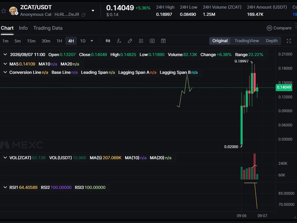Viewport: 297px width, 223px height.
Task: Select the 4H timeframe
Action: coord(71,41)
